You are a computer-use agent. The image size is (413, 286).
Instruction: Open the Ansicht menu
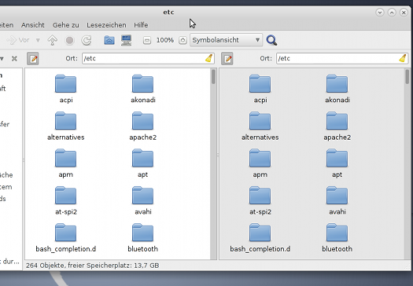(x=33, y=25)
